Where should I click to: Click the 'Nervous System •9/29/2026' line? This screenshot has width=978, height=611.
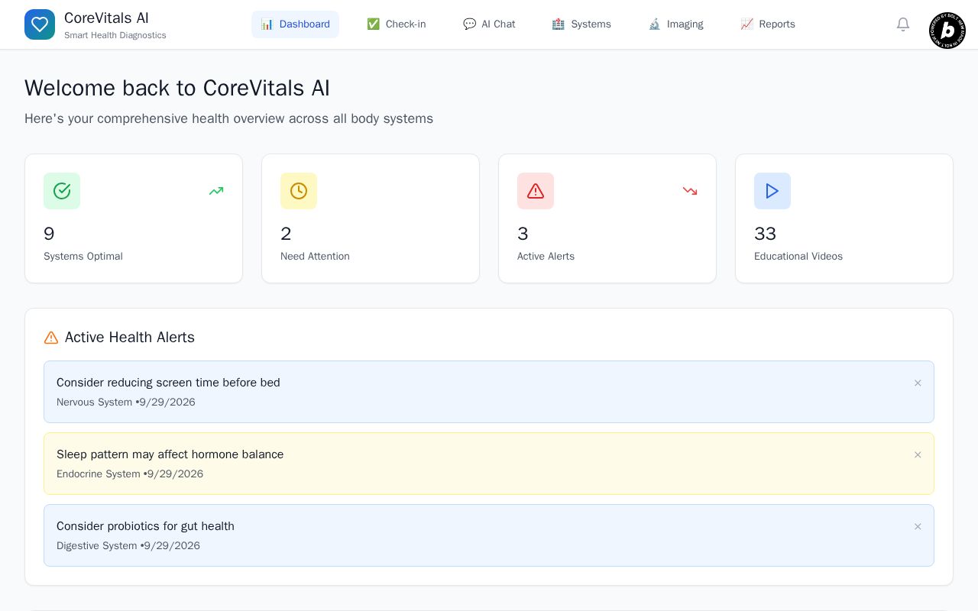pos(126,402)
